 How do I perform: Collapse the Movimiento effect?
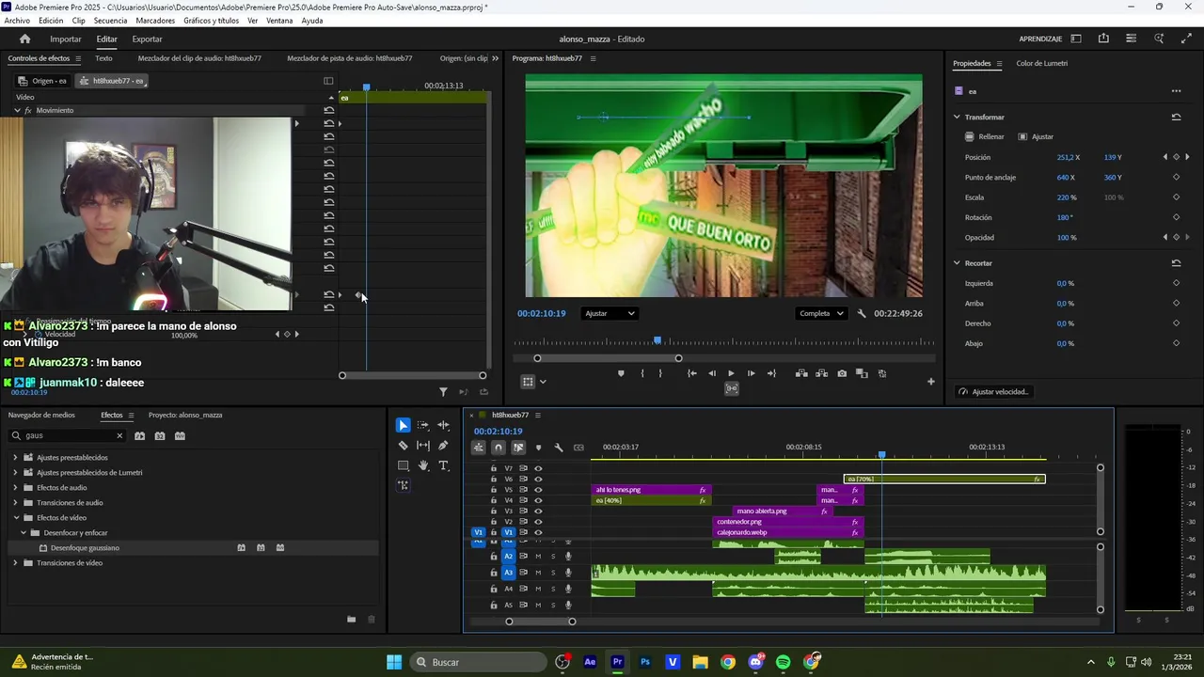click(x=17, y=110)
